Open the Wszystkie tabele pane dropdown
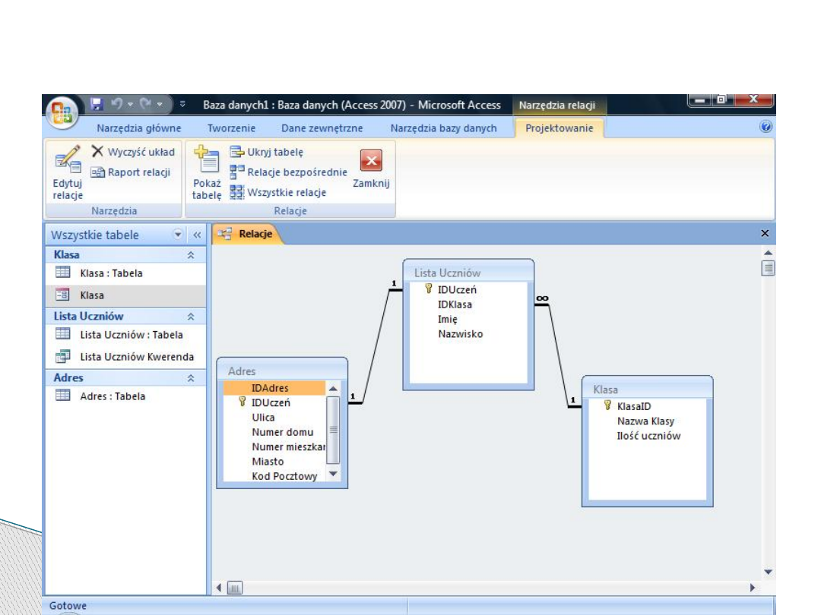 tap(179, 235)
